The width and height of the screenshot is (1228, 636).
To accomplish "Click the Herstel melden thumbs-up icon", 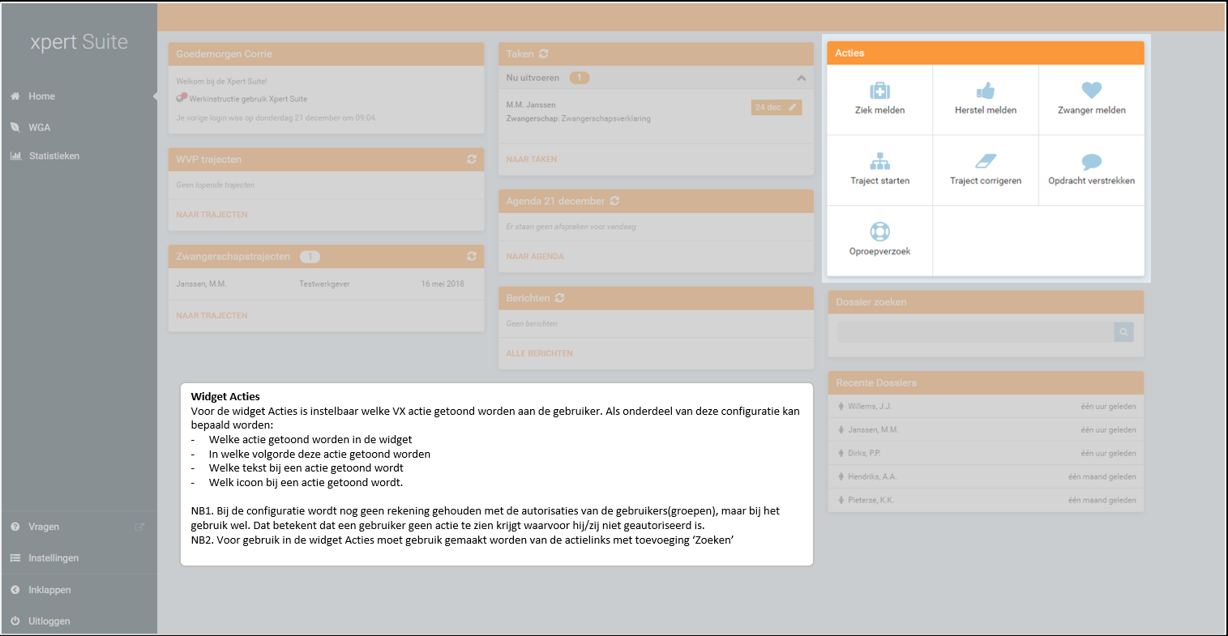I will [x=986, y=91].
